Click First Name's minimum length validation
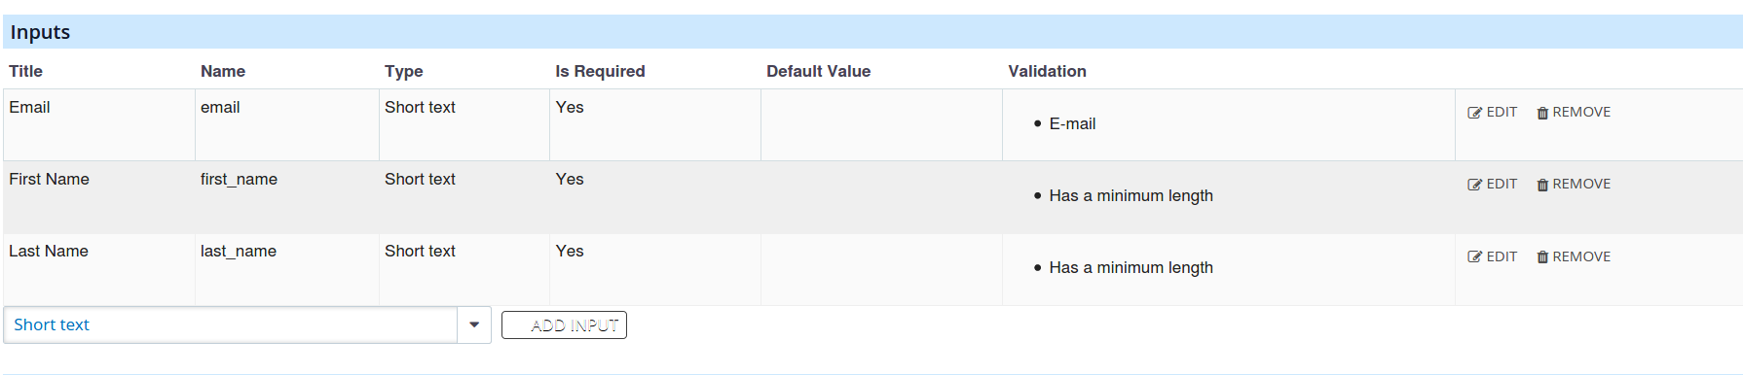 click(1131, 195)
